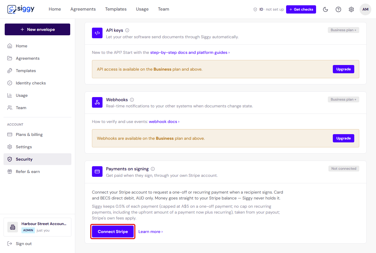This screenshot has height=253, width=376.
Task: Open the Learn more link
Action: 150,232
